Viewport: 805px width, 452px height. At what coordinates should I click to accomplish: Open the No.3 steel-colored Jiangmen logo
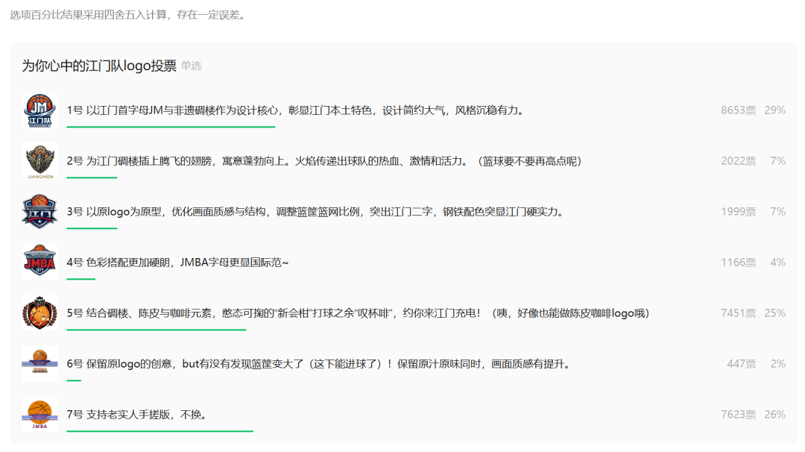click(40, 212)
